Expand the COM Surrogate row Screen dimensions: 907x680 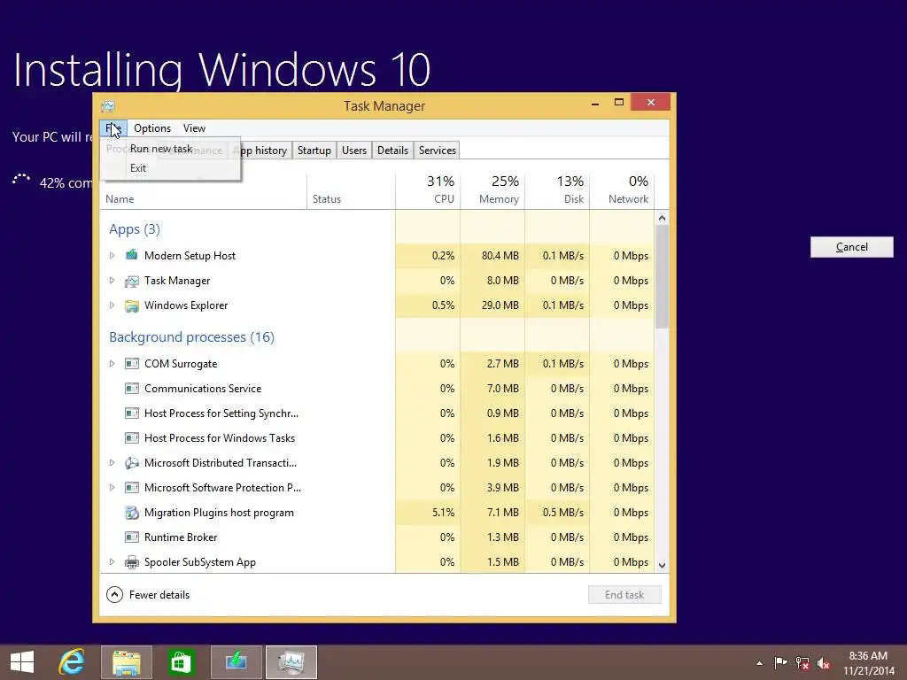(x=112, y=364)
